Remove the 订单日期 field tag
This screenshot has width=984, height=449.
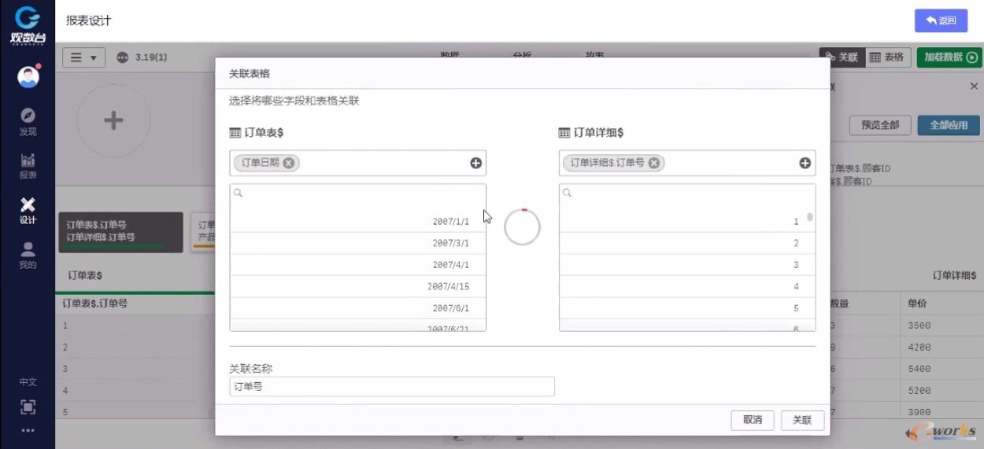289,163
